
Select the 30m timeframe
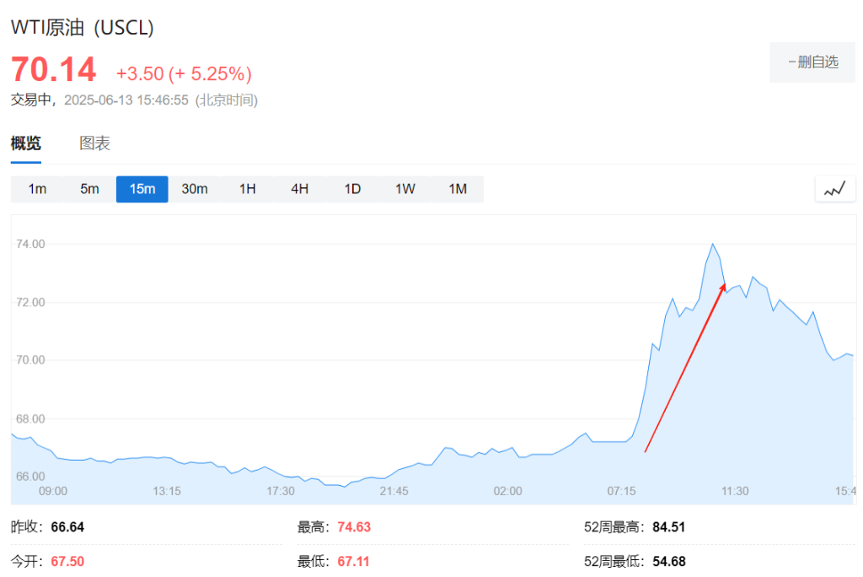pos(195,189)
